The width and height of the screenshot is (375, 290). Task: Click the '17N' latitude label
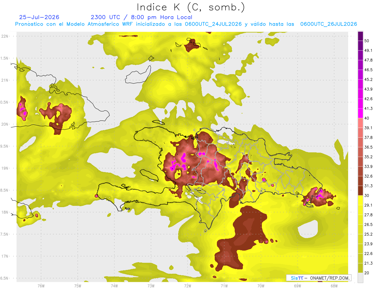point(5,256)
